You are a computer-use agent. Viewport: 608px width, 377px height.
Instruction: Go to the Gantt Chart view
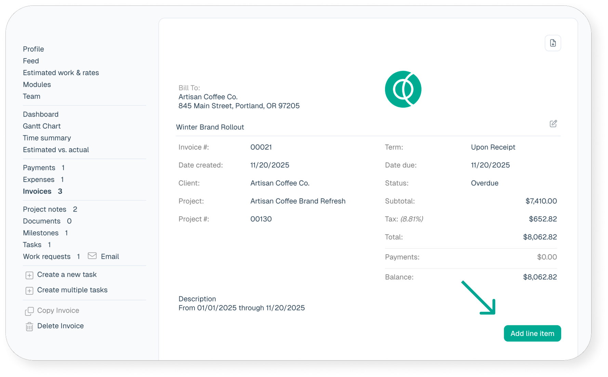tap(42, 126)
